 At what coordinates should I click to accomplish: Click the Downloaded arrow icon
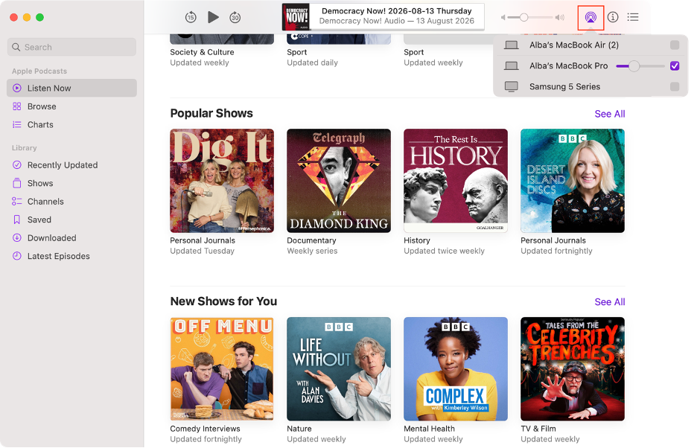[x=17, y=238]
